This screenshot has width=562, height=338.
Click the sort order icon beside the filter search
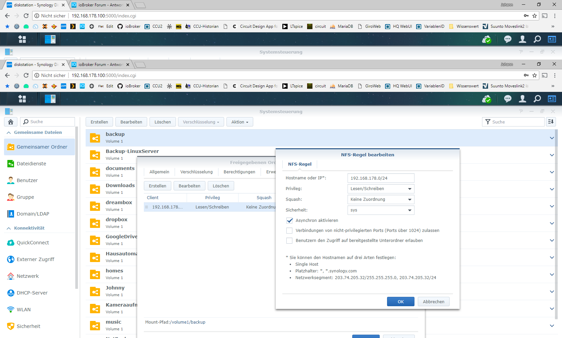pos(551,122)
